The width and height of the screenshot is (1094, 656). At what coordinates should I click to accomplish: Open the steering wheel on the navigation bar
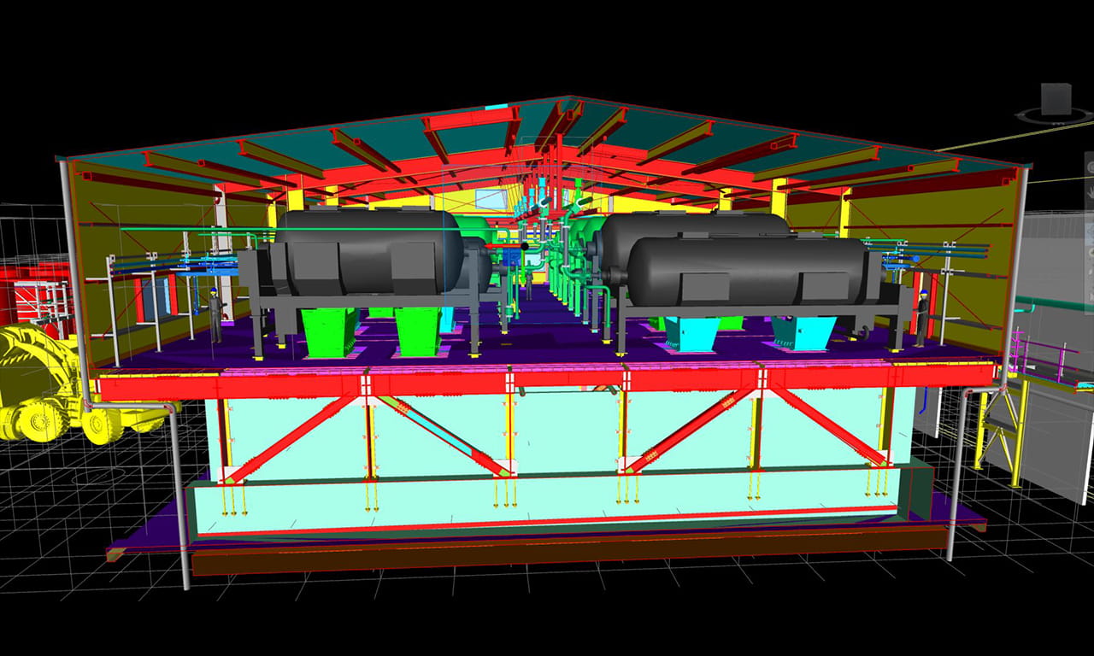pyautogui.click(x=1090, y=166)
